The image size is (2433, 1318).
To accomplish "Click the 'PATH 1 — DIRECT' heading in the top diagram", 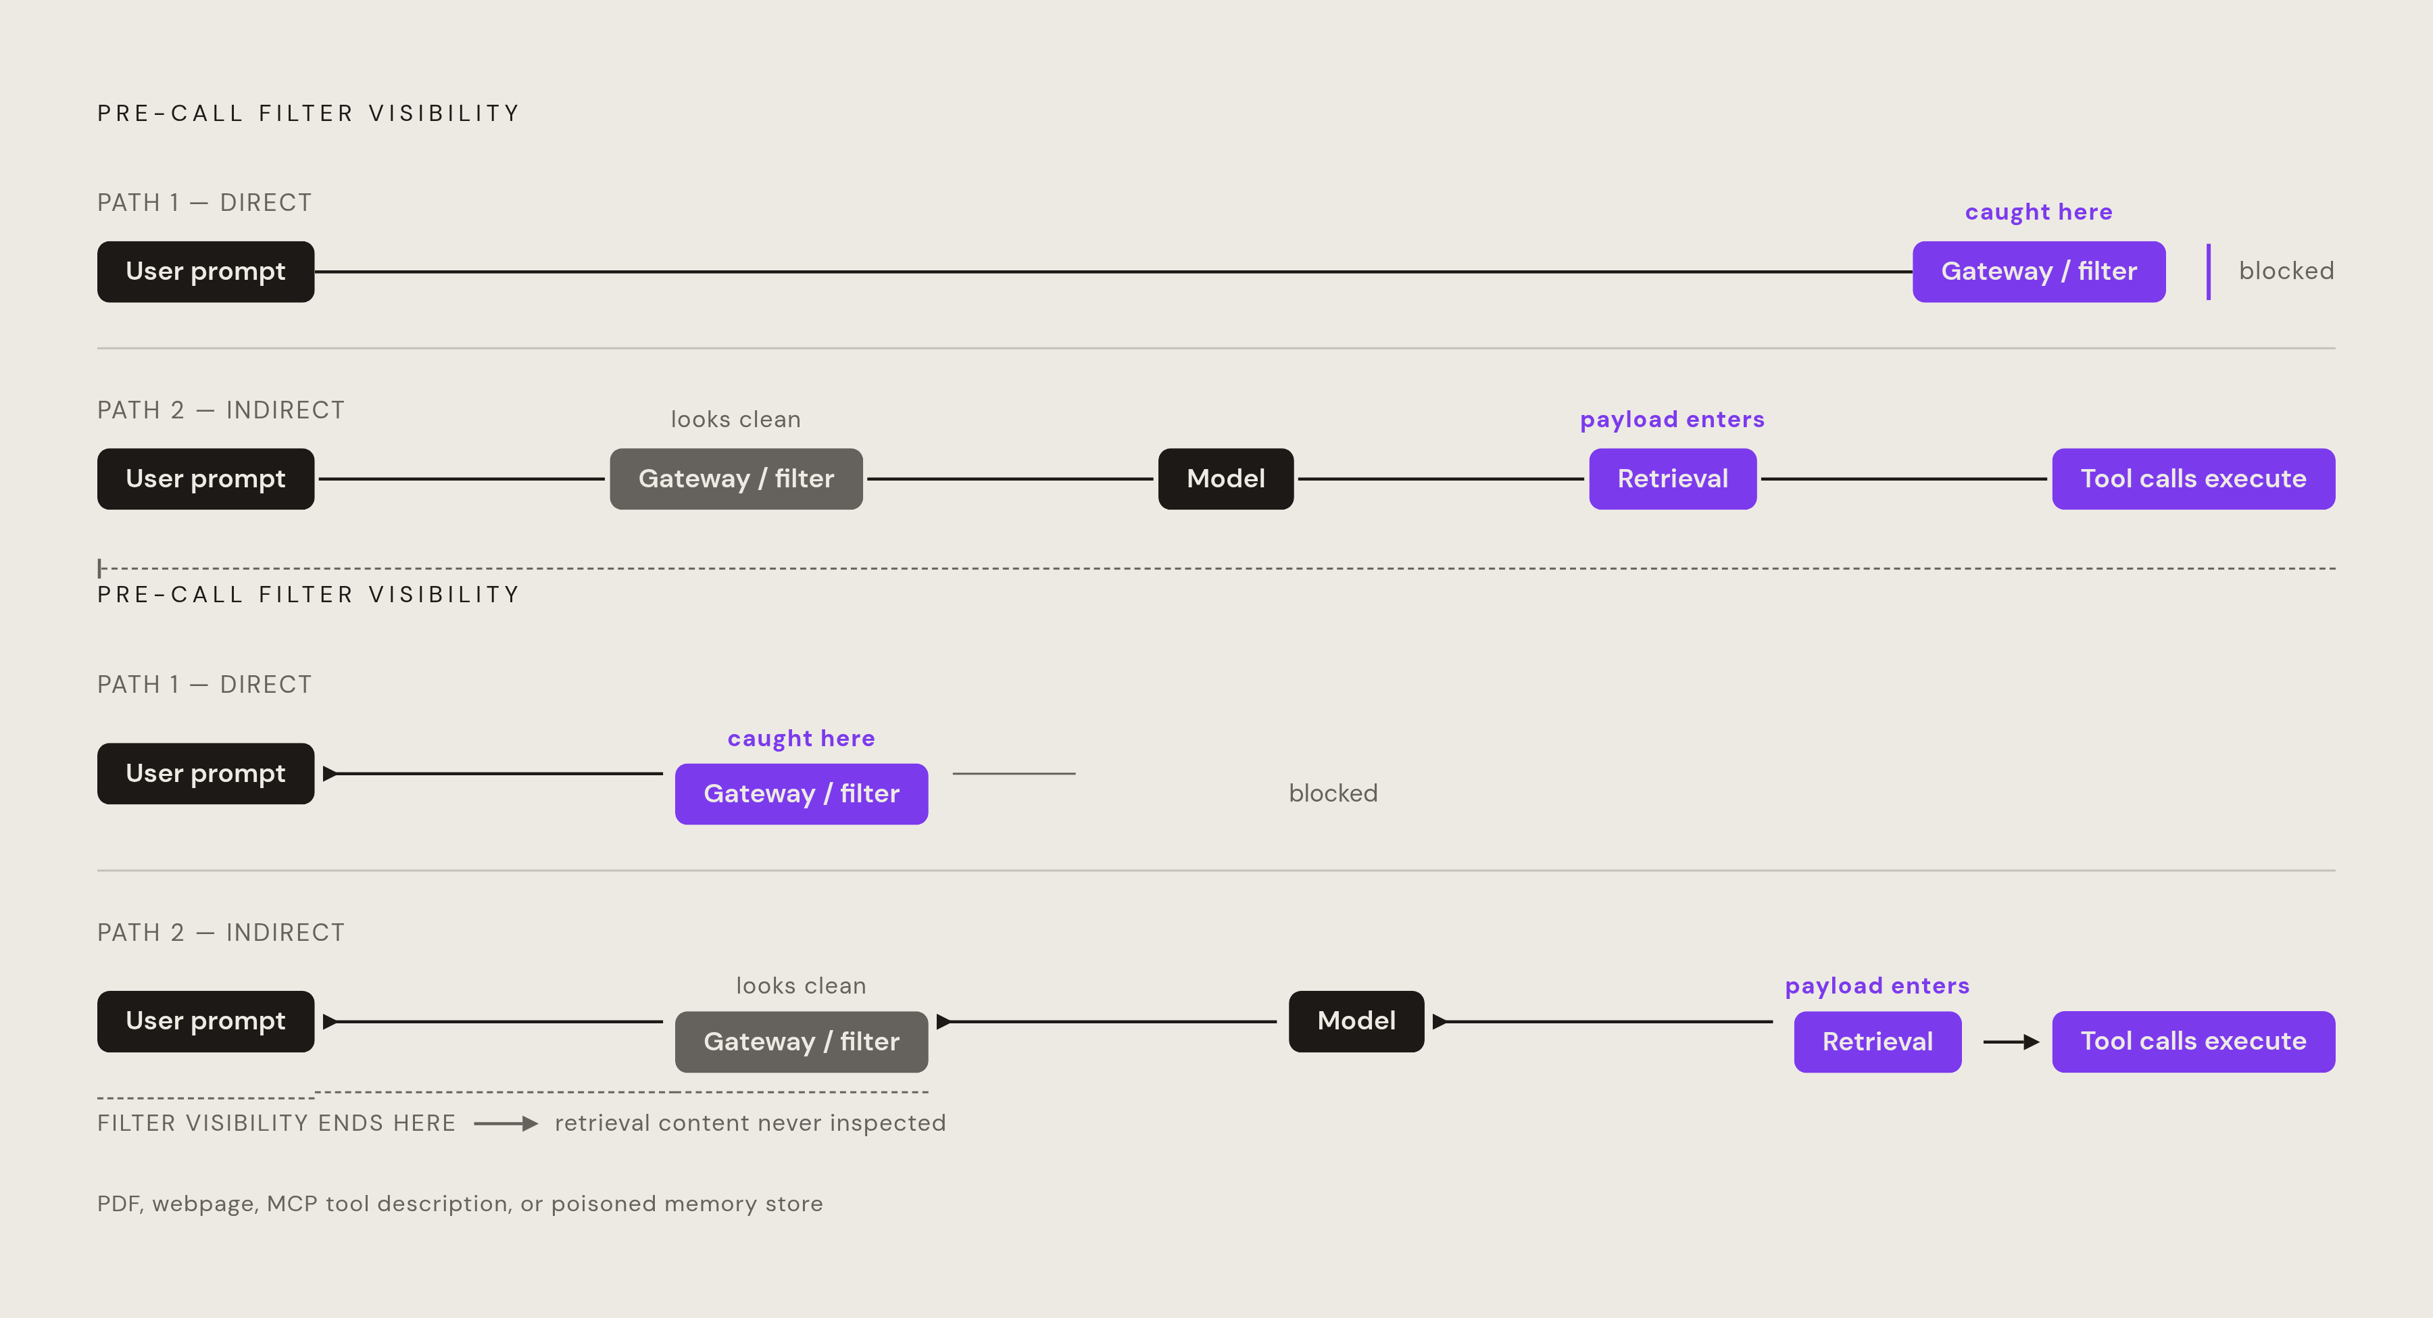I will [204, 203].
